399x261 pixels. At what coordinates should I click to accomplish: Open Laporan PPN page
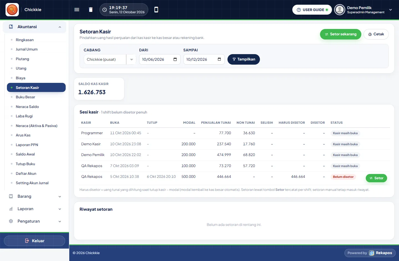click(x=27, y=145)
